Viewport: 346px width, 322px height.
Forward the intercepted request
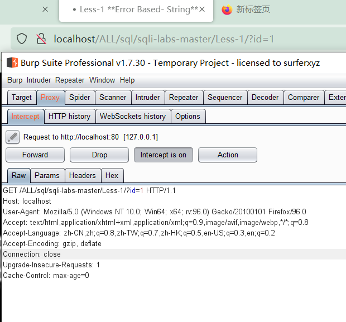[x=35, y=155]
